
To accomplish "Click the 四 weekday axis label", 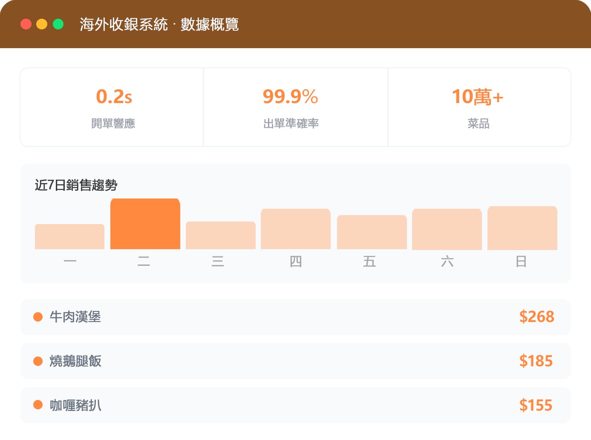I will point(296,261).
